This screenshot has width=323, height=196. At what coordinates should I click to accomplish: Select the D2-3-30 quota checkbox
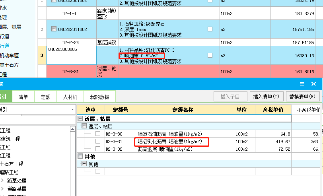(x=98, y=134)
